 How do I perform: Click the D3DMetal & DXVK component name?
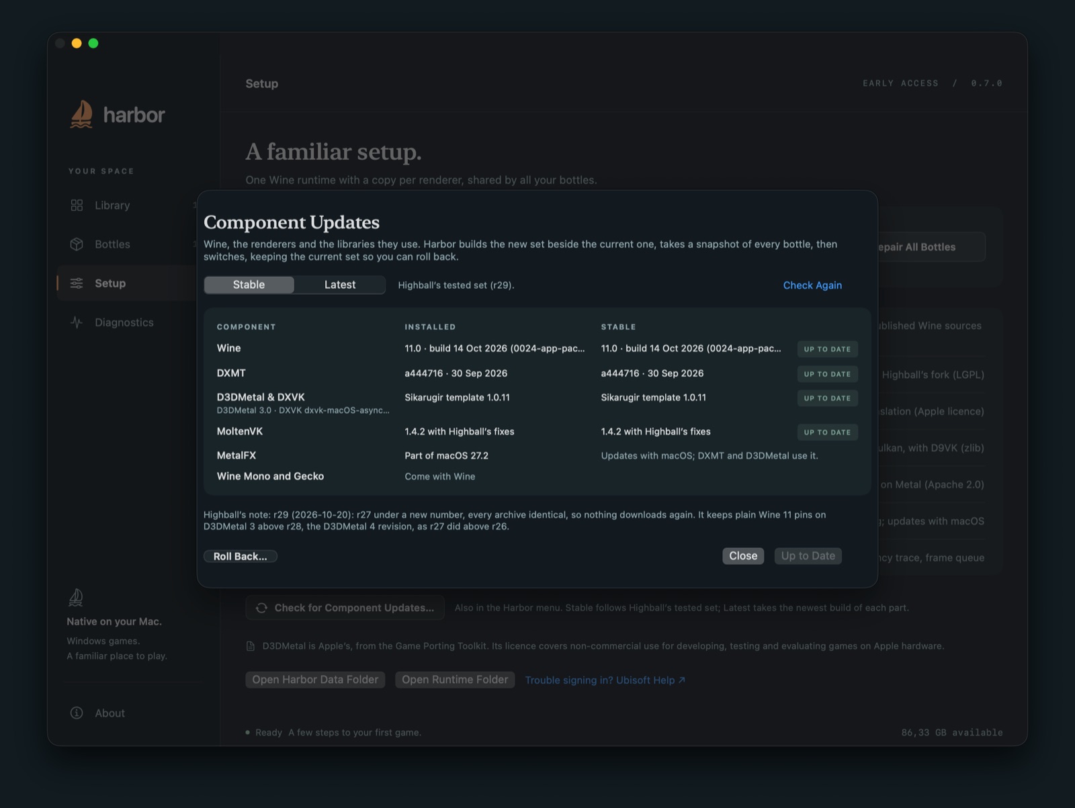tap(261, 397)
